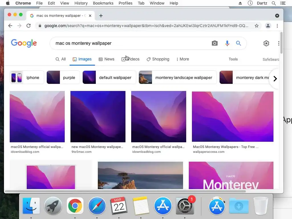Image resolution: width=292 pixels, height=219 pixels.
Task: Filter results by the purple chip
Action: tap(63, 78)
